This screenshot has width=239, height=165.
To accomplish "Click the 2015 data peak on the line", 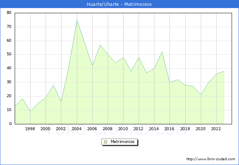I will tap(162, 52).
